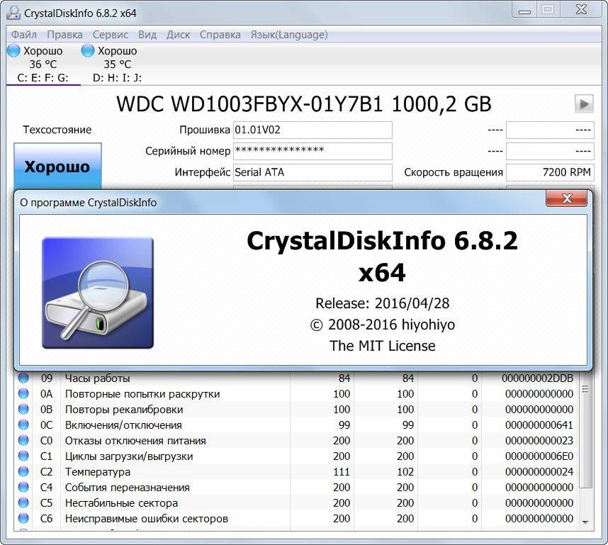This screenshot has height=545, width=608.
Task: Click status orb for attribute C1
Action: (x=23, y=456)
